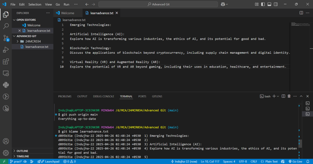Toggle the primary sidebar visibility
The width and height of the screenshot is (313, 164).
[x=263, y=4]
